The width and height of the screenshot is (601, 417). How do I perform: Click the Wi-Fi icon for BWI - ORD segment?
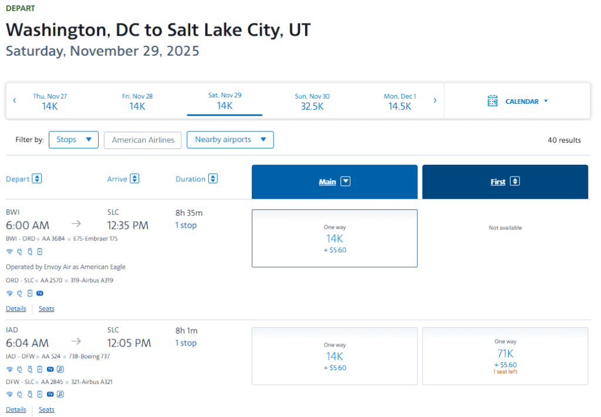coord(9,252)
